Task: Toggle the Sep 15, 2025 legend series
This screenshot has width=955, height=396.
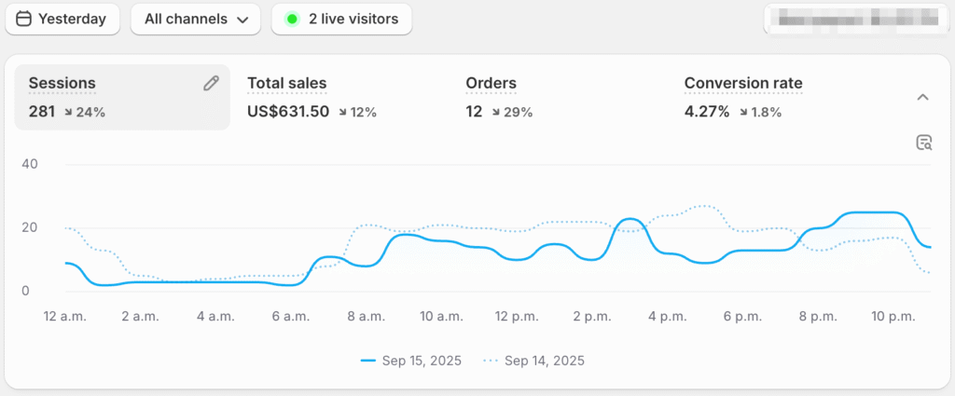Action: (x=414, y=361)
